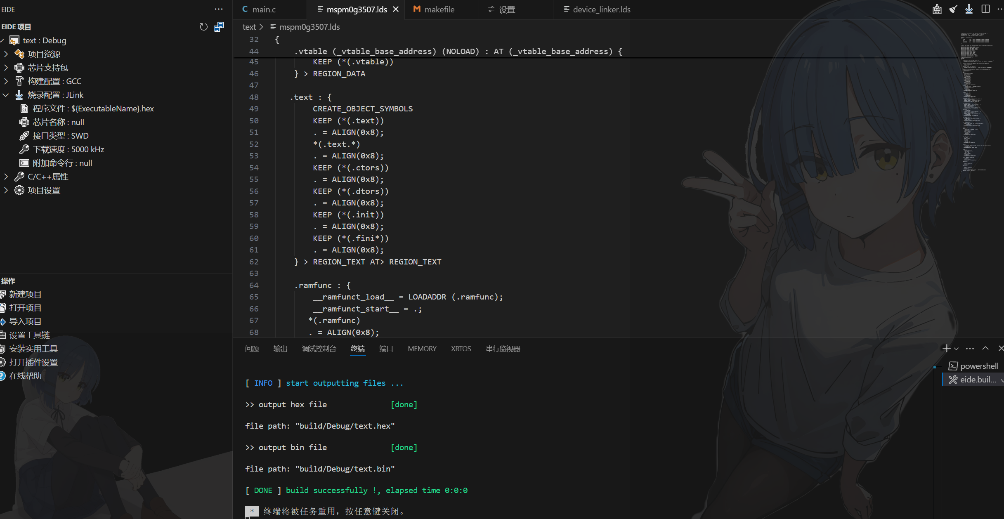
Task: Switch to the main.c editor tab
Action: click(x=263, y=9)
